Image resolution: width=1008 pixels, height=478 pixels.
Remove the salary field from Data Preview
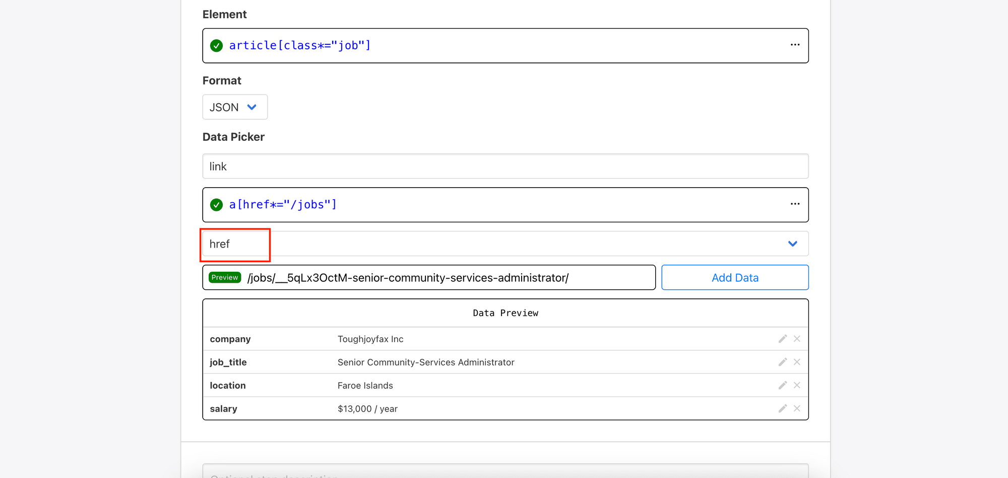tap(797, 409)
